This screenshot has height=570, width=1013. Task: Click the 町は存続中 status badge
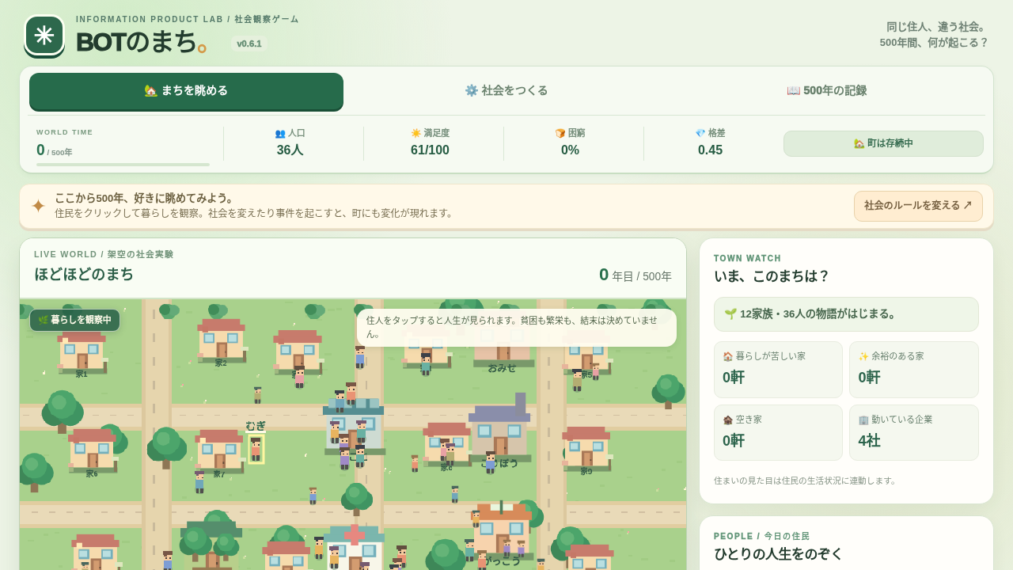(x=883, y=143)
